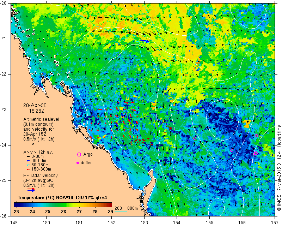
Task: Click the "drifter" legend label
Action: 86,163
